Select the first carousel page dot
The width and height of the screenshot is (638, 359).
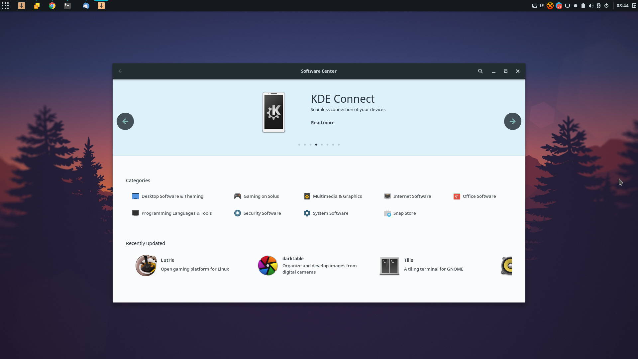point(299,145)
